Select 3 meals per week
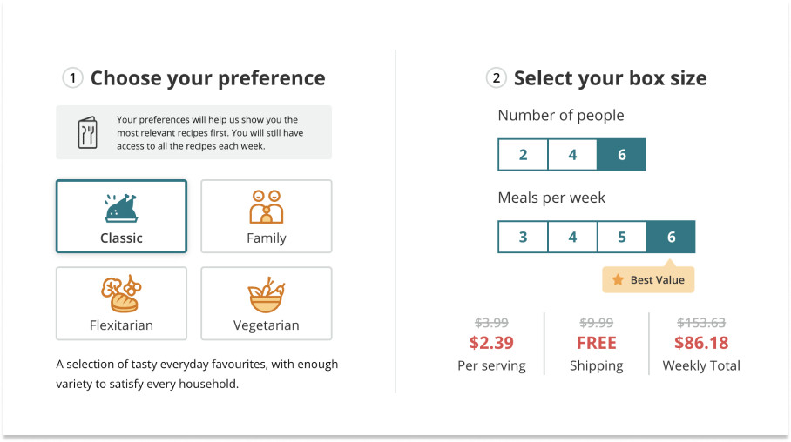 click(523, 237)
